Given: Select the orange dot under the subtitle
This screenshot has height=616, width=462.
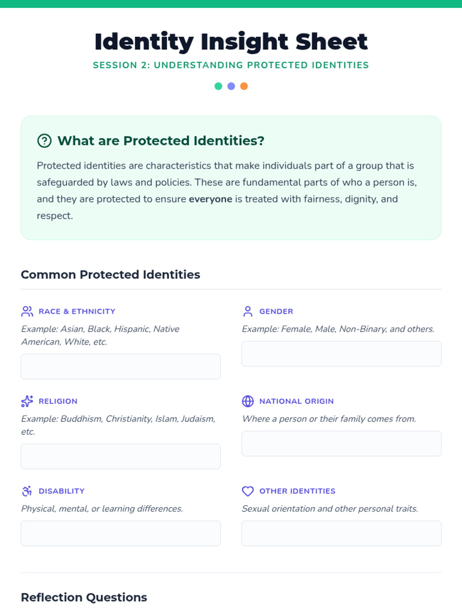Looking at the screenshot, I should point(244,86).
